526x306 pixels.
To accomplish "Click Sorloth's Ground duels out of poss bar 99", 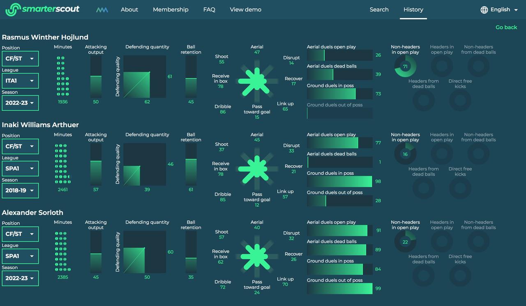I will (340, 288).
